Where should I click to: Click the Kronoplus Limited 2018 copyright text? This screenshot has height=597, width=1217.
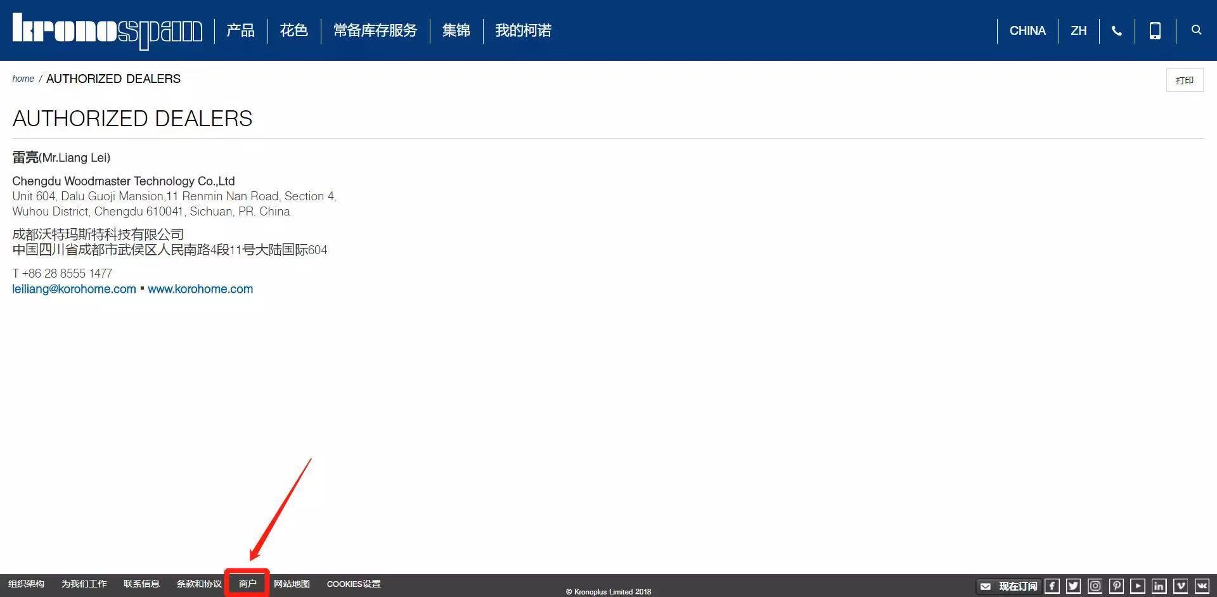(608, 592)
